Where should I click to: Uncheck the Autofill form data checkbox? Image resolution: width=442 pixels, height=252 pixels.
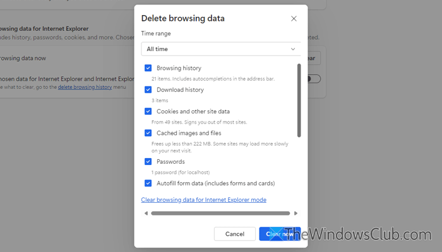click(148, 183)
